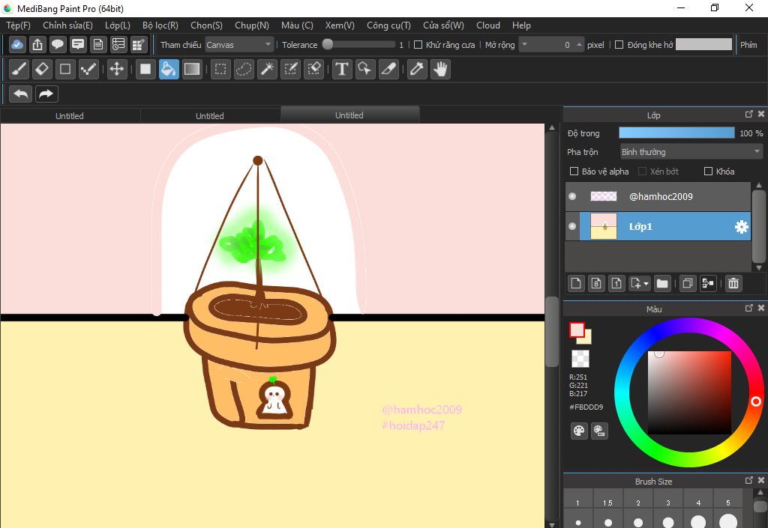Choose the Move tool
Image resolution: width=768 pixels, height=528 pixels.
(116, 70)
